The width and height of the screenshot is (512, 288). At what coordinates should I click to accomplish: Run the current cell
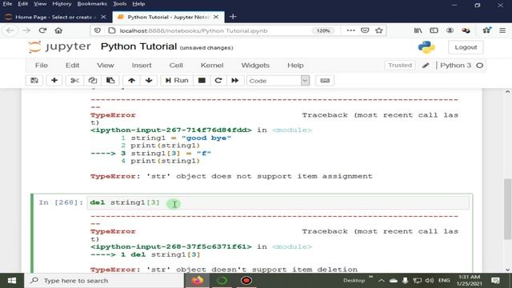177,80
